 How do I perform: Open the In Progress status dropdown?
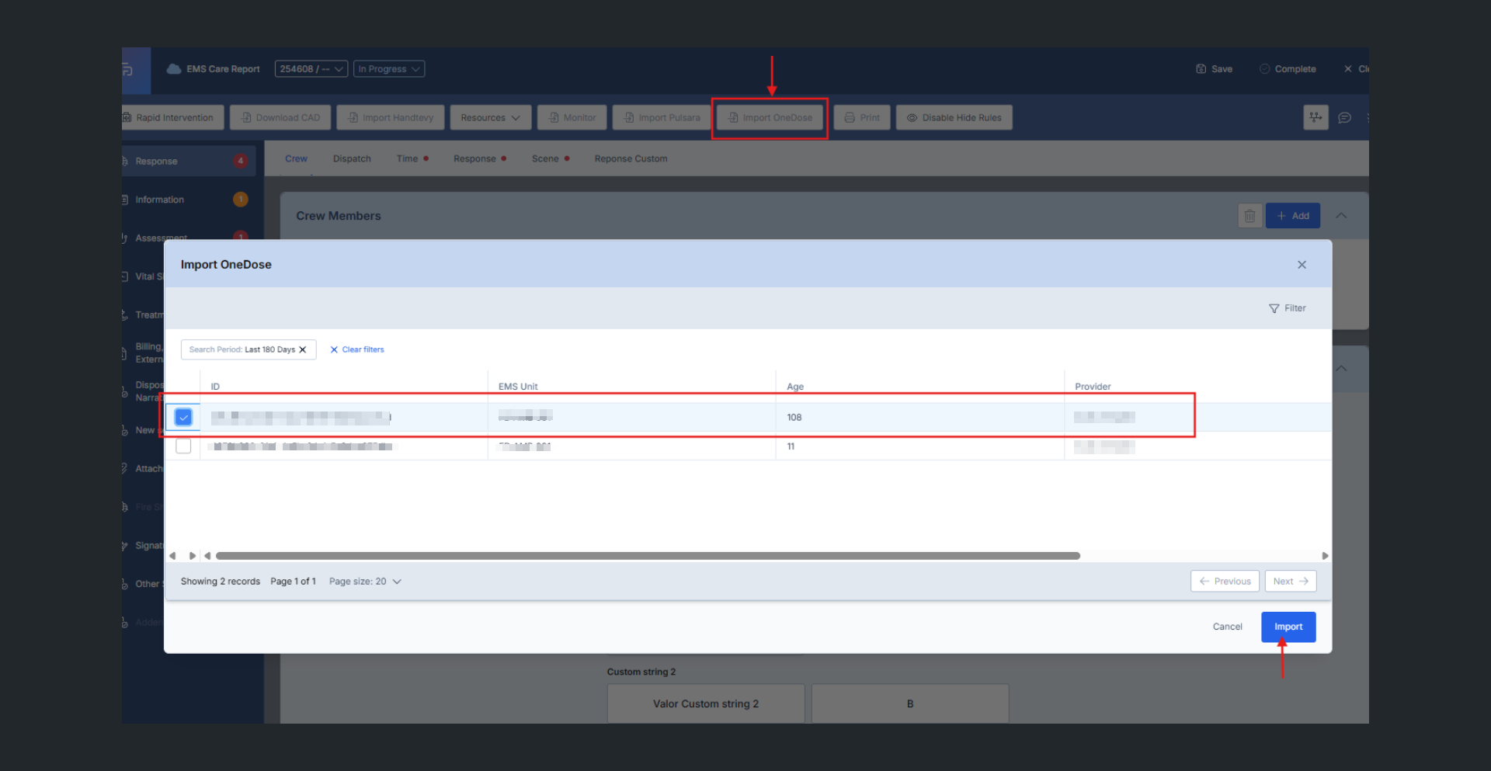388,69
